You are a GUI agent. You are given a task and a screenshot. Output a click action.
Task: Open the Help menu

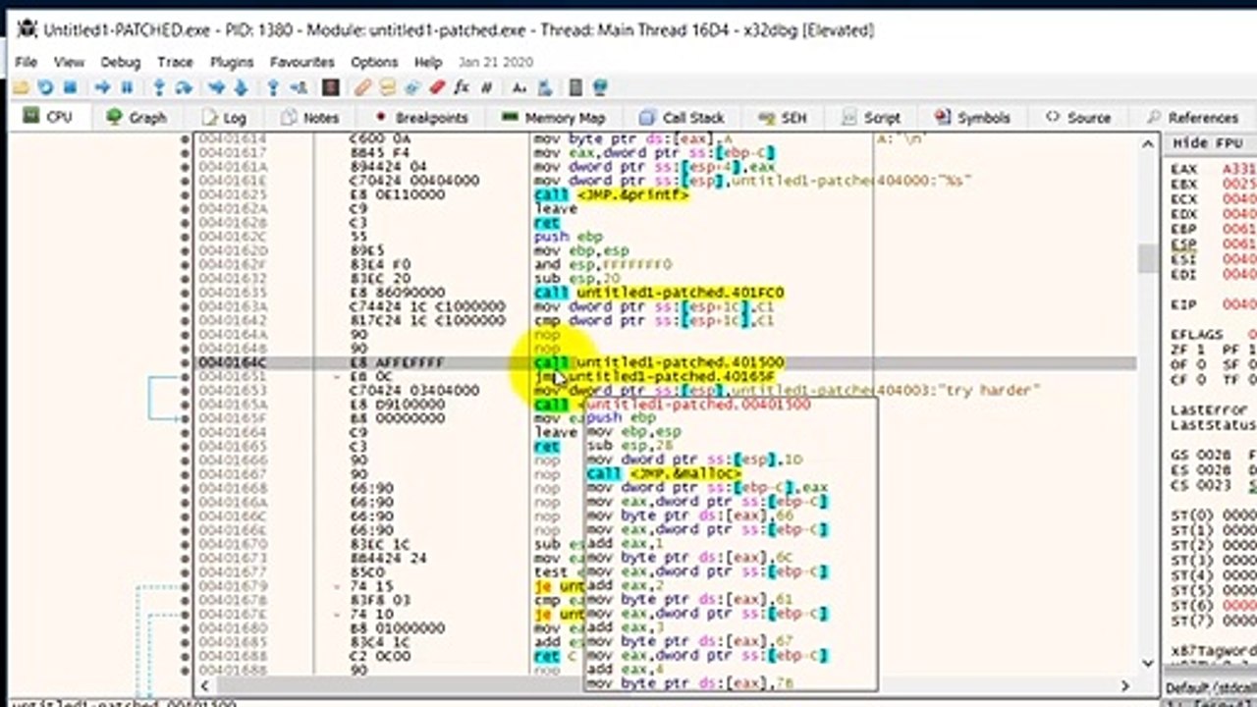click(428, 62)
